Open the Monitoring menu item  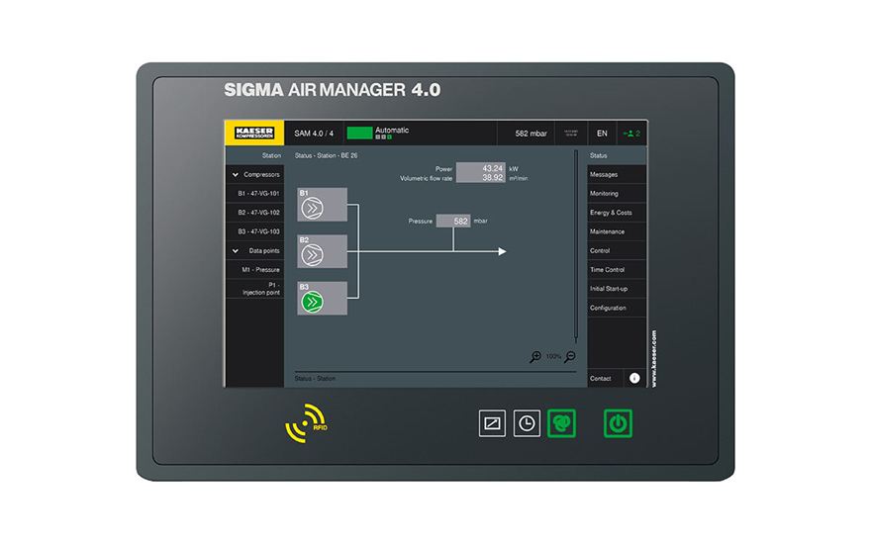(x=617, y=193)
